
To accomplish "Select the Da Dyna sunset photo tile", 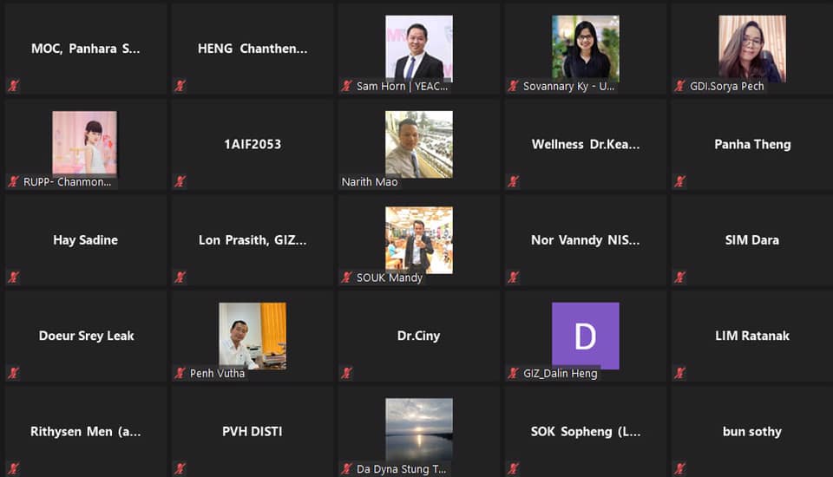I will tap(419, 431).
